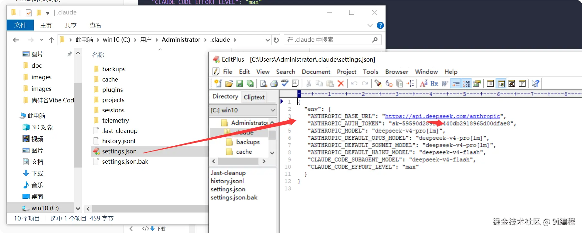The width and height of the screenshot is (582, 233).
Task: Open the 文件 tab in Explorer ribbon
Action: 20,25
